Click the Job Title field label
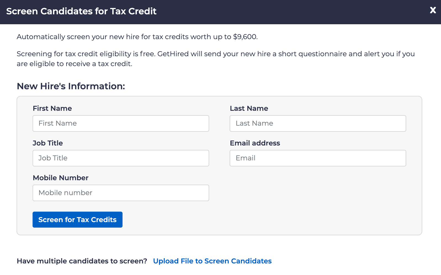Image resolution: width=441 pixels, height=275 pixels. 48,143
